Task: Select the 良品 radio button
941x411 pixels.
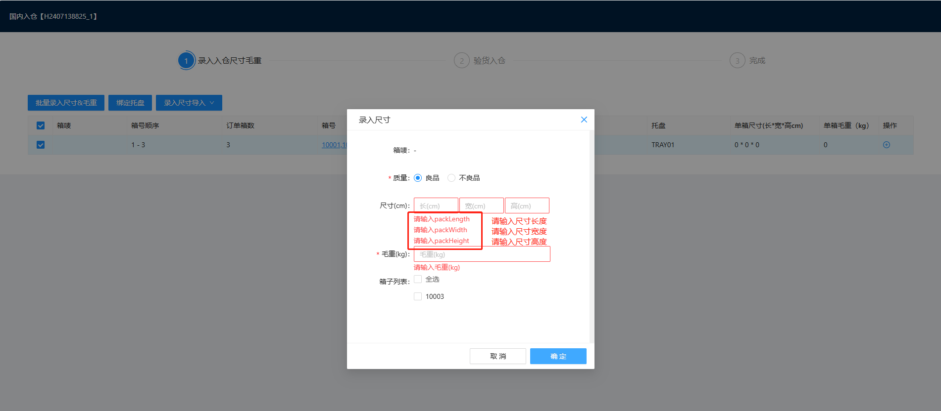Action: pyautogui.click(x=418, y=178)
